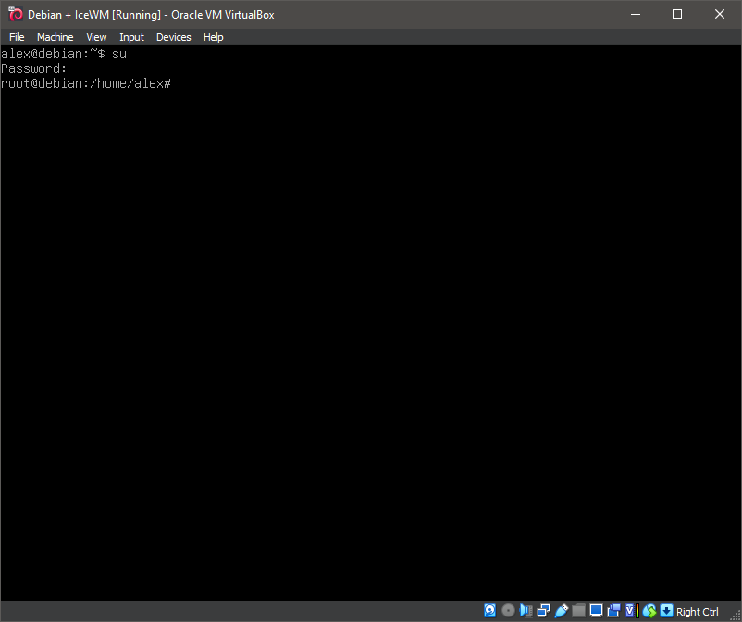The image size is (742, 622).
Task: Toggle the mouse integration indicator
Action: coord(649,611)
